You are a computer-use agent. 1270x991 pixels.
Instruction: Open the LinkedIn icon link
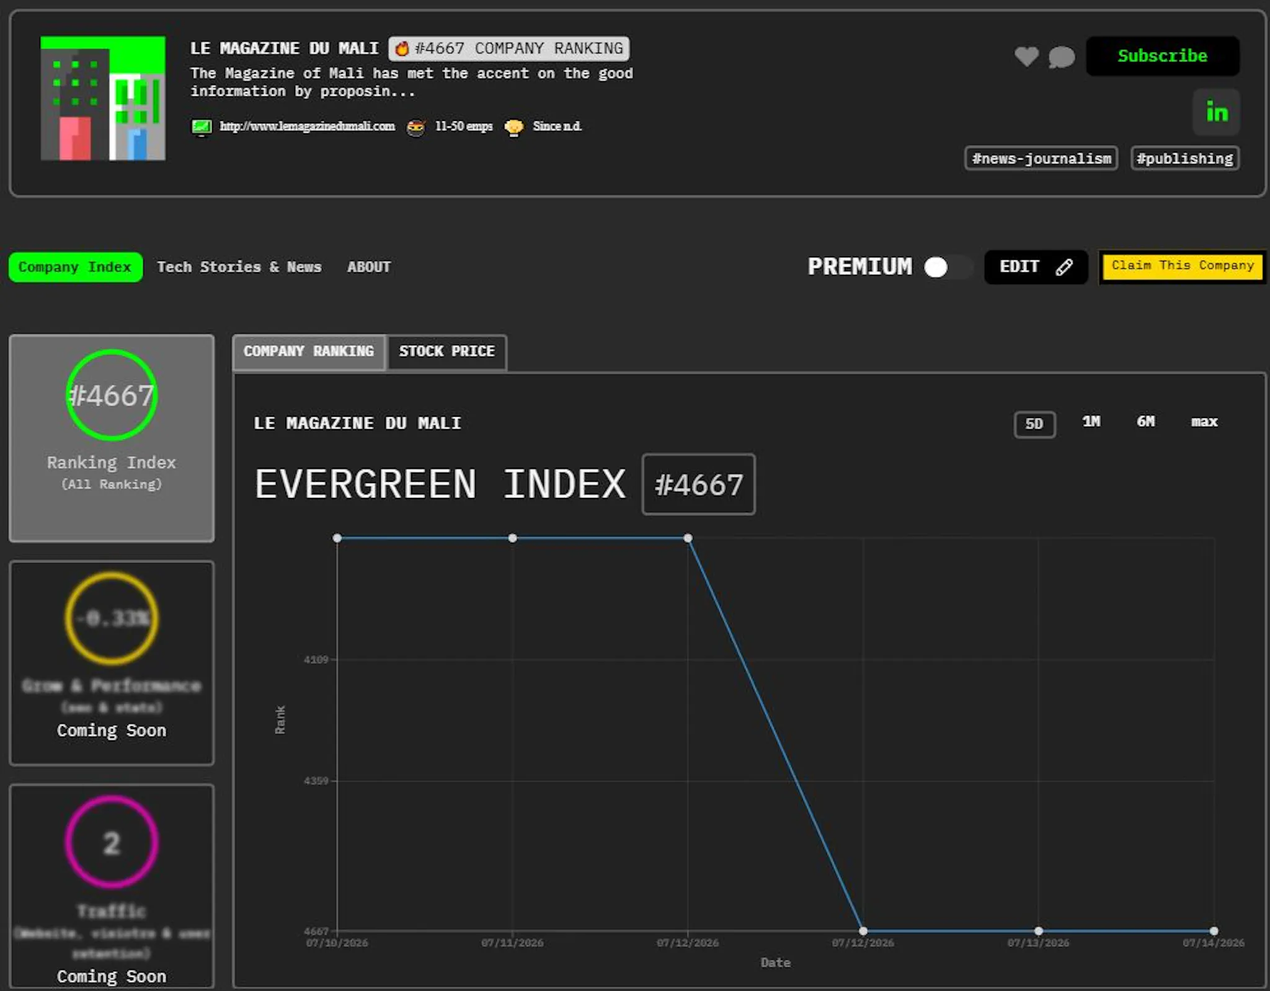[x=1216, y=112]
